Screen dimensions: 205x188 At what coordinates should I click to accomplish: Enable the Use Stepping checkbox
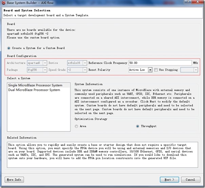[156, 70]
